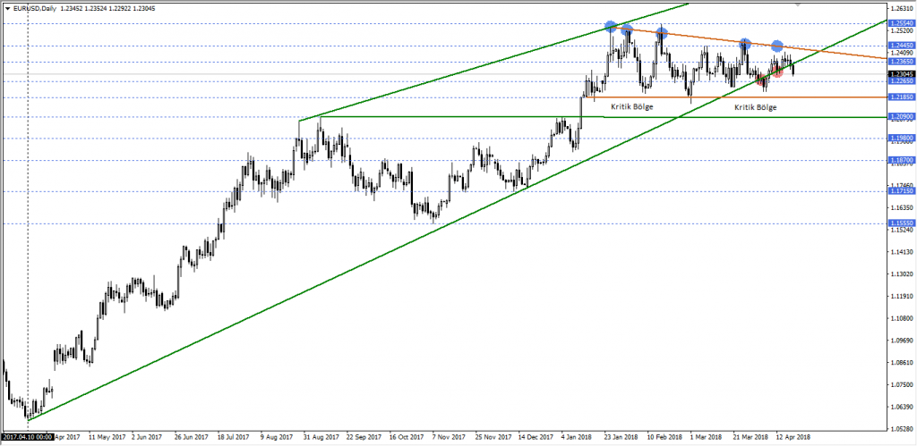This screenshot has width=917, height=446.
Task: Click the triangle icon beside EURUSD,Daily title
Action: [7, 8]
